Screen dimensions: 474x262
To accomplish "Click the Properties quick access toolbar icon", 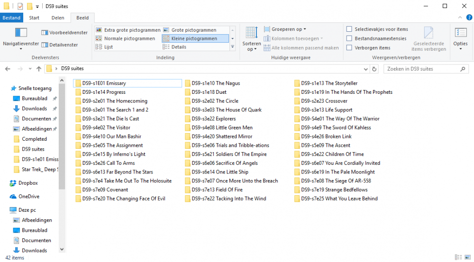I will point(20,6).
